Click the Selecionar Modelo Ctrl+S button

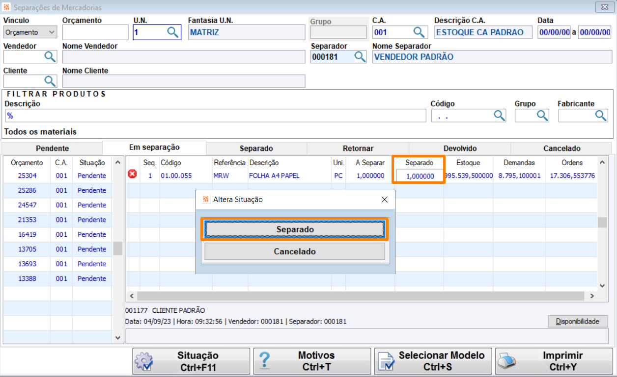click(433, 361)
